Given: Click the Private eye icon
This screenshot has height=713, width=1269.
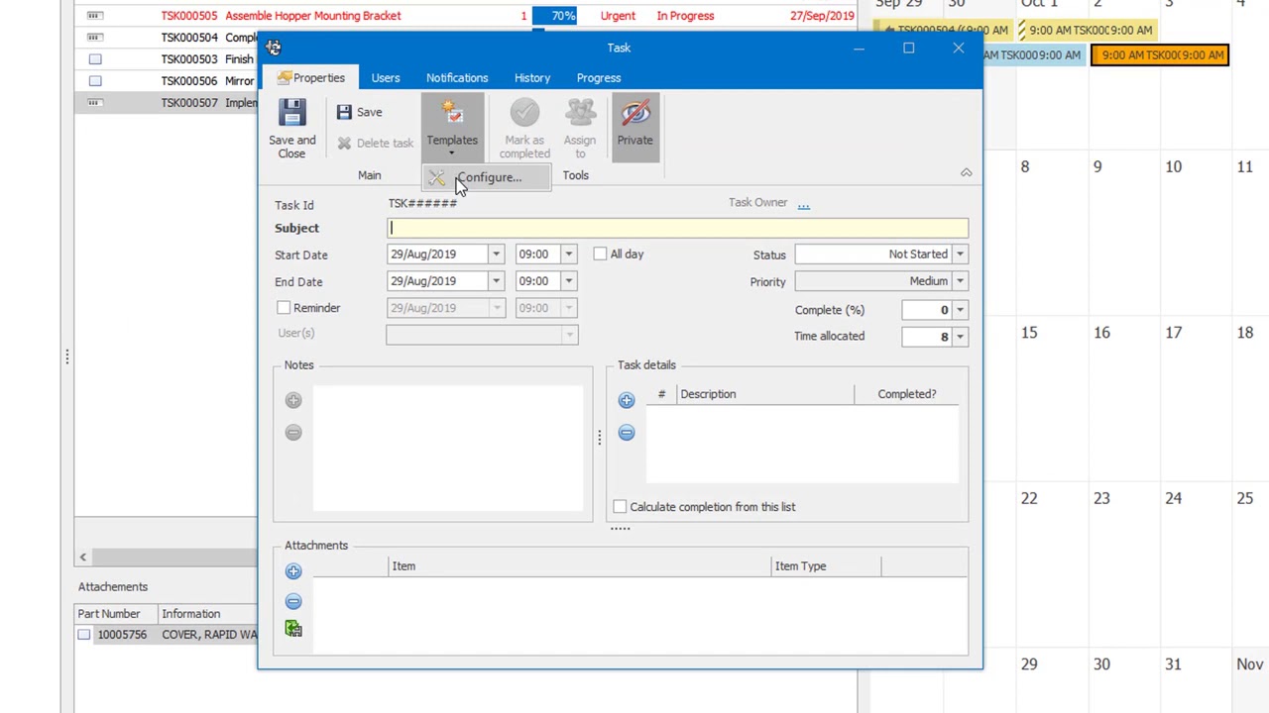Looking at the screenshot, I should [x=634, y=114].
